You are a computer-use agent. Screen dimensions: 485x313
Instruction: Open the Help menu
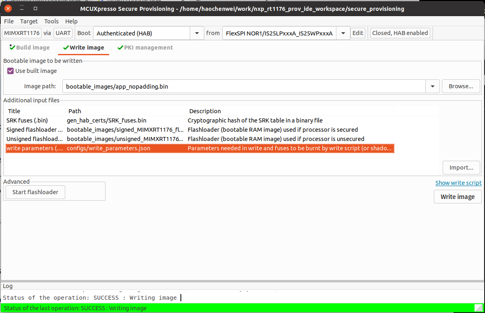coord(71,21)
